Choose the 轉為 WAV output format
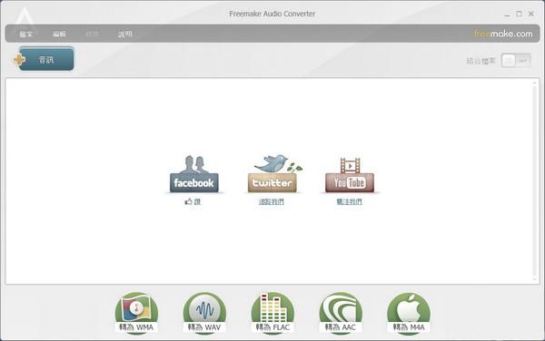The width and height of the screenshot is (545, 341). (x=204, y=314)
